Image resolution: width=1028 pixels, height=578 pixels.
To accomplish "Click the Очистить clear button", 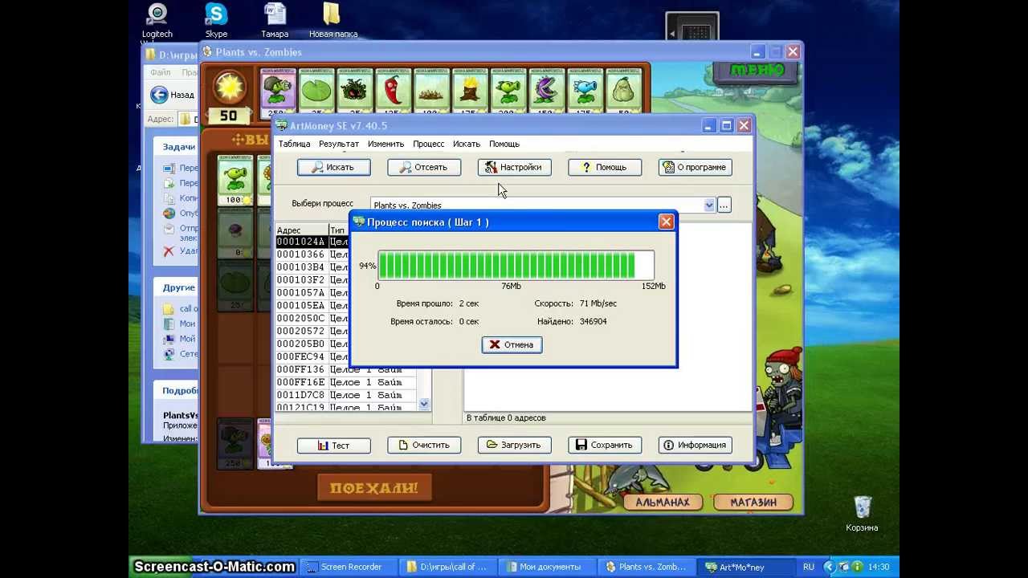I will pyautogui.click(x=424, y=445).
